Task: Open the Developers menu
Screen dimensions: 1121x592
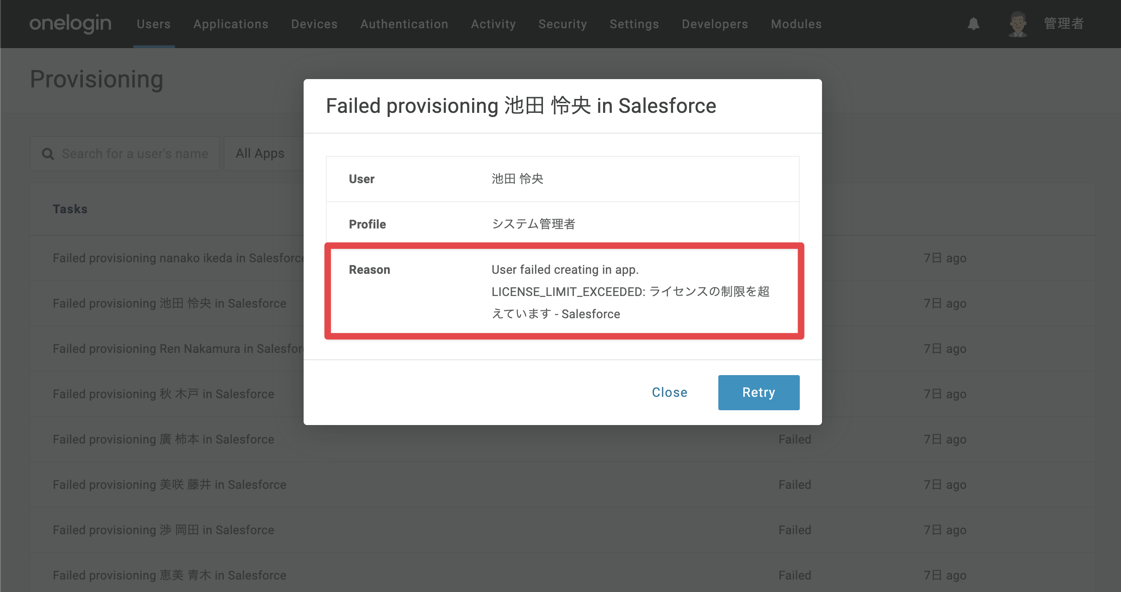Action: click(x=715, y=24)
